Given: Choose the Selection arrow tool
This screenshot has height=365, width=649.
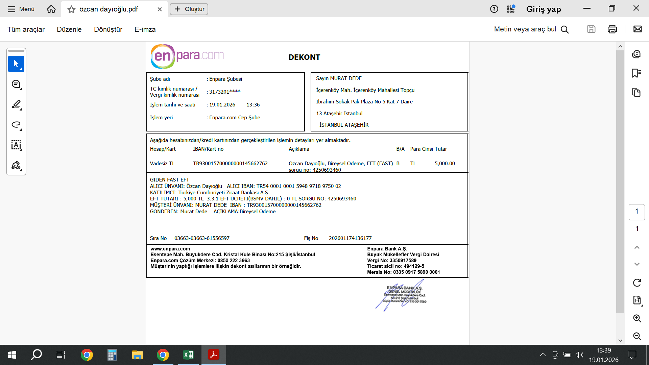Looking at the screenshot, I should [x=16, y=64].
